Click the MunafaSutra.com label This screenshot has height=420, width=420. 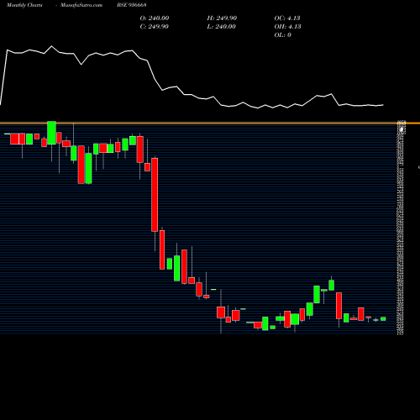81,5
